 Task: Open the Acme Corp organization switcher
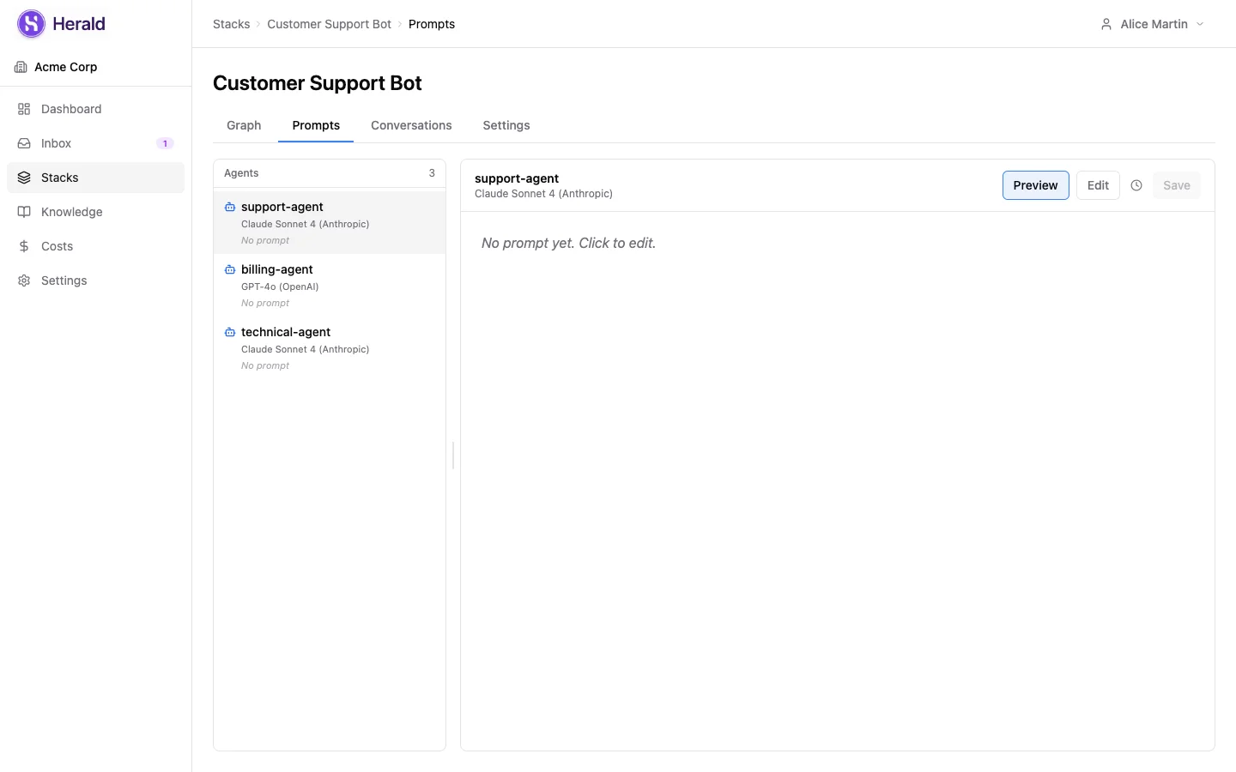pyautogui.click(x=65, y=67)
